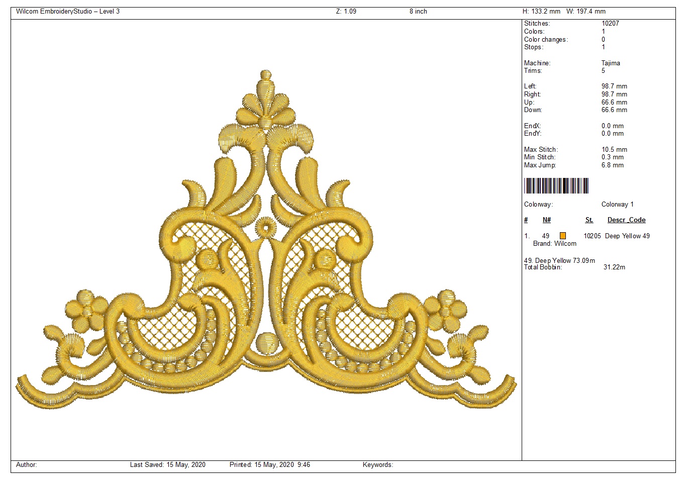Image resolution: width=689 pixels, height=479 pixels.
Task: Select the 'Last Saved: 15 May, 2020' text
Action: 167,465
